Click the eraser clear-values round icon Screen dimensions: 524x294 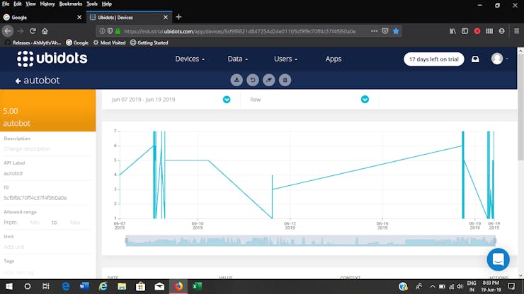268,80
